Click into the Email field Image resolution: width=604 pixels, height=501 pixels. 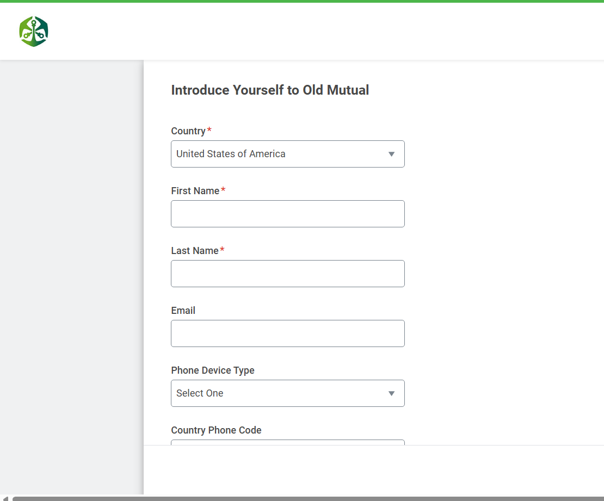[288, 333]
